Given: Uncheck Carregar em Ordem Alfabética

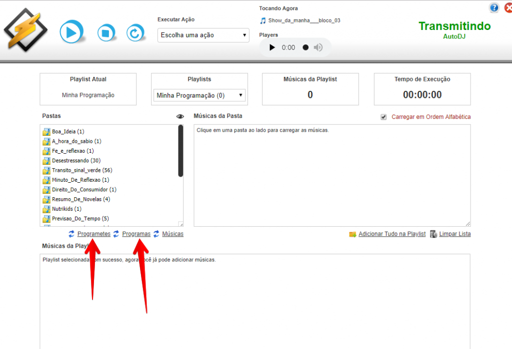Looking at the screenshot, I should point(383,116).
